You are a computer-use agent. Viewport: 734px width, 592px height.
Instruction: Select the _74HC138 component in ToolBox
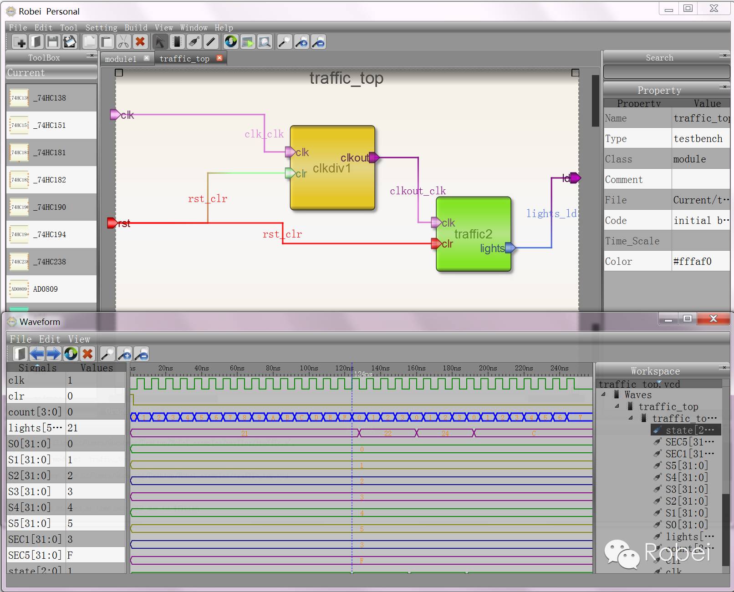pyautogui.click(x=51, y=98)
